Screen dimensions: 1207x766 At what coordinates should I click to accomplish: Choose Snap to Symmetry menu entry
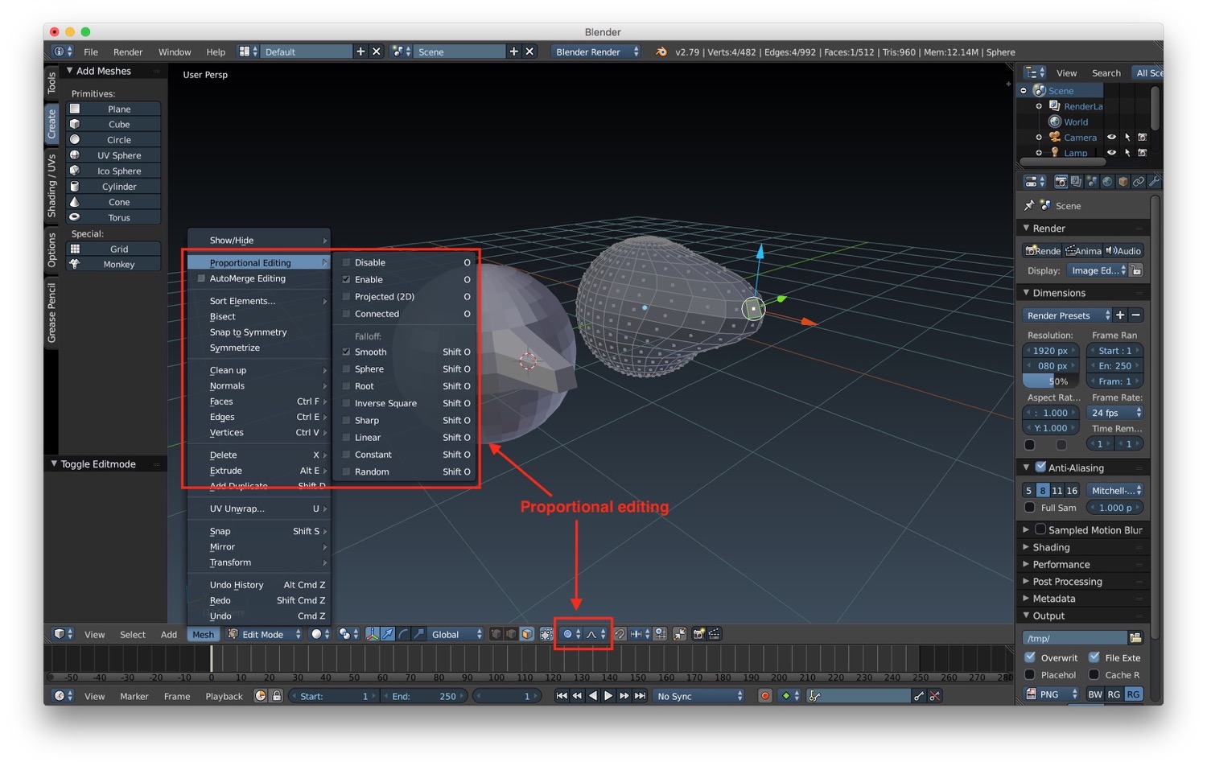(248, 332)
